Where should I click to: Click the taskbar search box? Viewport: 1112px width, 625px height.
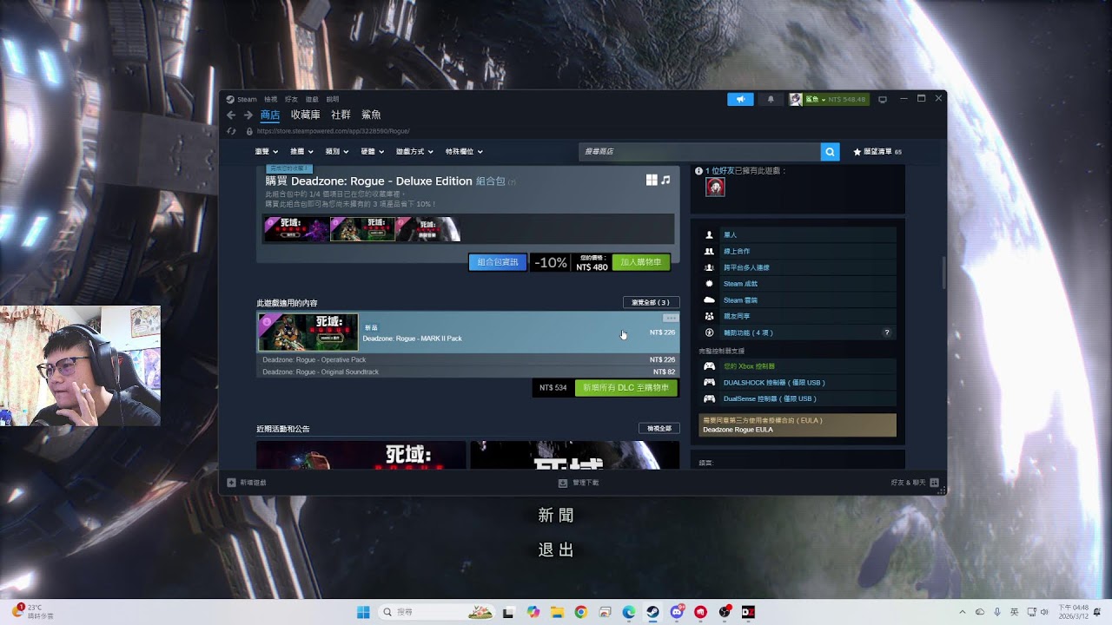(438, 612)
